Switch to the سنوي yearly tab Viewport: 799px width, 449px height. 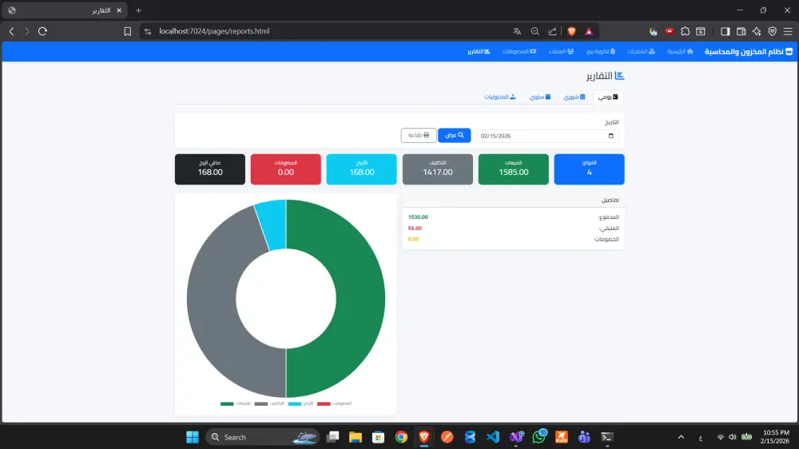(x=539, y=97)
